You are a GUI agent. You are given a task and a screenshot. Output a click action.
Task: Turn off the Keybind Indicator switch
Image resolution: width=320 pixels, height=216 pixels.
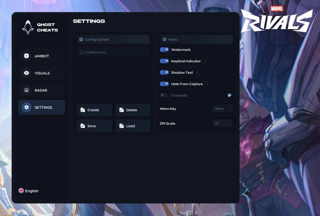coord(164,61)
